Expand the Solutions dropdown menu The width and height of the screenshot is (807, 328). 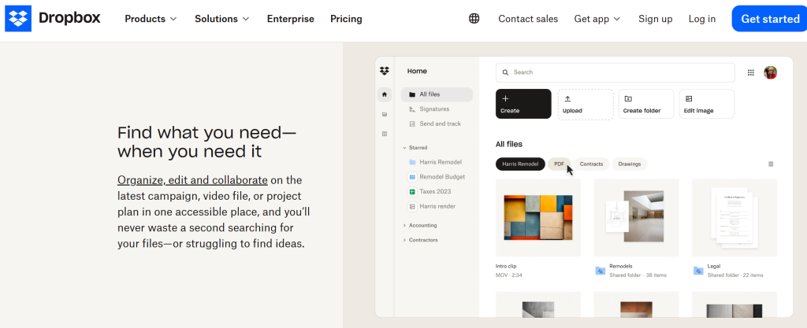[x=222, y=19]
